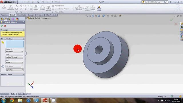Viewport: 183px width, 103px height.
Task: Open the FeatureManager design tree tab
Action: pyautogui.click(x=2, y=19)
